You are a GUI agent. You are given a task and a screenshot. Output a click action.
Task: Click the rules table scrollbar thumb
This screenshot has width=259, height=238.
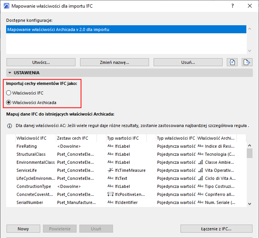[249, 153]
